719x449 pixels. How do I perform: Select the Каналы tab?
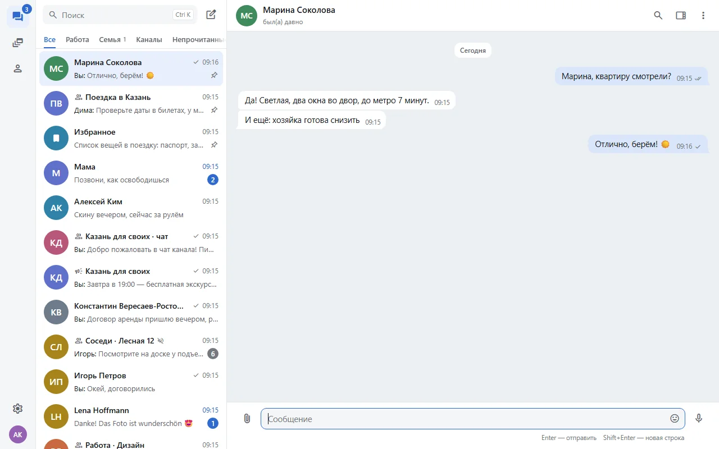point(149,40)
